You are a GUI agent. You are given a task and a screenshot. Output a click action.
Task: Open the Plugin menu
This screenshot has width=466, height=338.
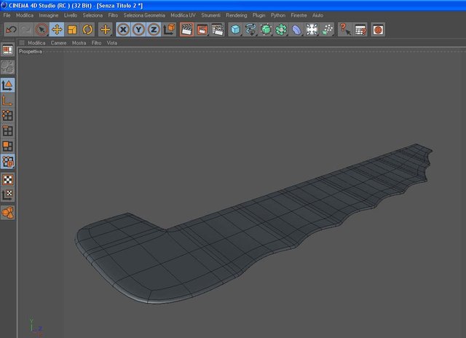point(259,15)
